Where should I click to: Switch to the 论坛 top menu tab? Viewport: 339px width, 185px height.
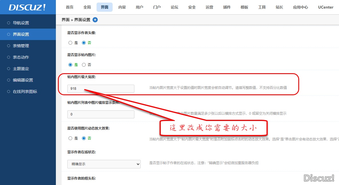174,7
